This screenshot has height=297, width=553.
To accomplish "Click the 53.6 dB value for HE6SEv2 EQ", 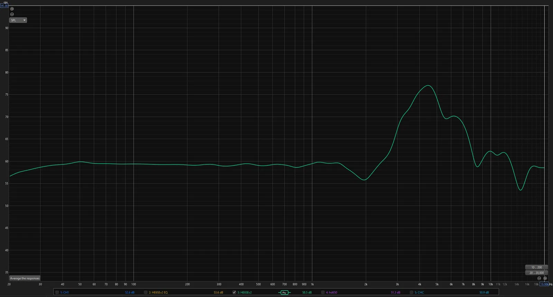I will click(x=218, y=292).
